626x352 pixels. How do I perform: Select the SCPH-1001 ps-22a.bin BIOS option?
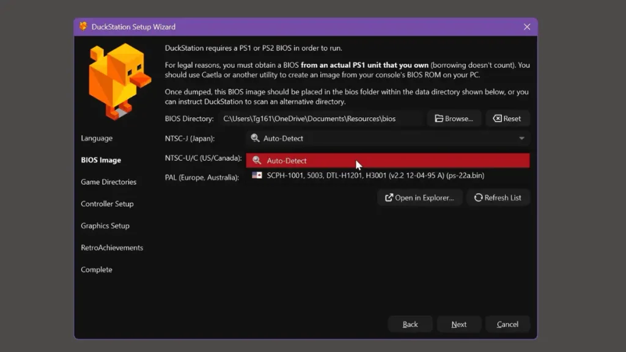click(388, 175)
